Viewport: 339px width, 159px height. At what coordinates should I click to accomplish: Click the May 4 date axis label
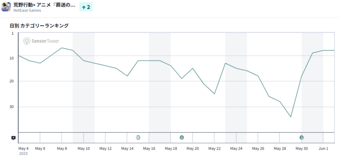pos(23,149)
